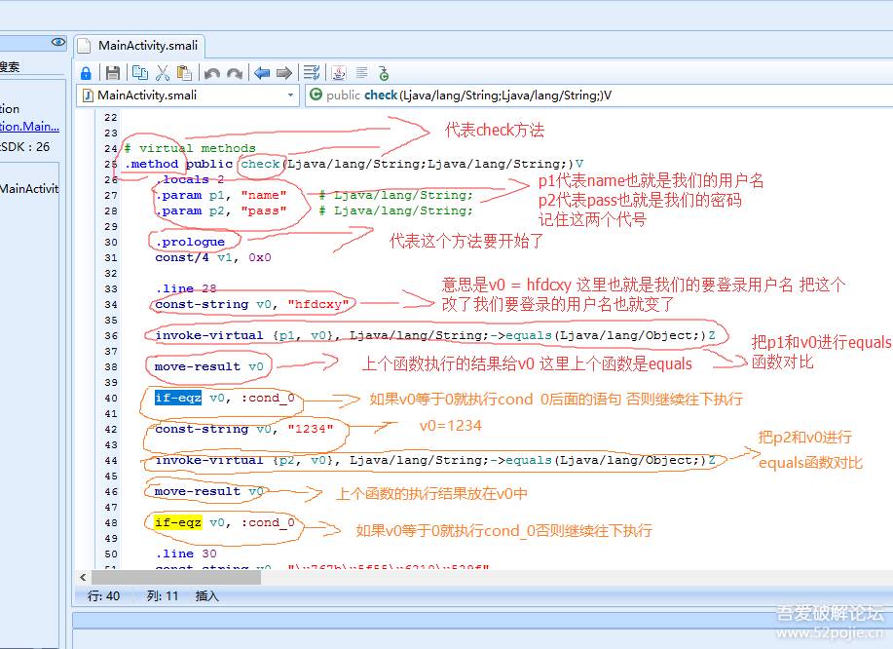Viewport: 893px width, 649px height.
Task: Click the text alignment lines icon
Action: pos(361,73)
